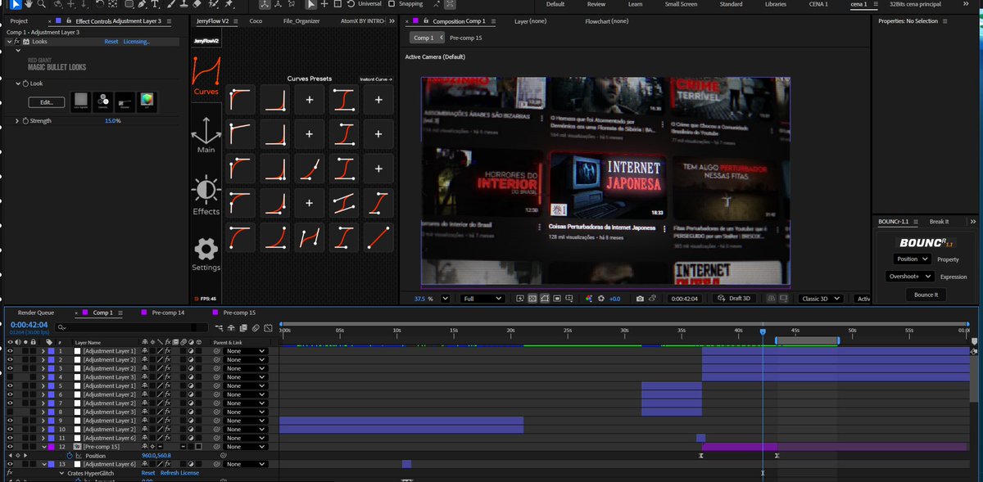983x482 pixels.
Task: Open the Pre-comp 14 timeline tab
Action: [x=169, y=313]
